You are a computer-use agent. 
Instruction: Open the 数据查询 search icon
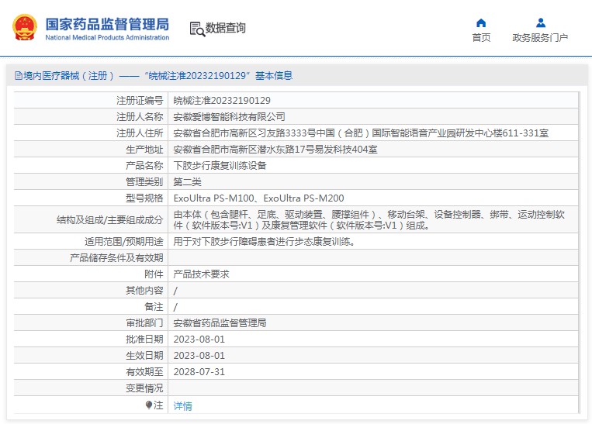pos(197,29)
